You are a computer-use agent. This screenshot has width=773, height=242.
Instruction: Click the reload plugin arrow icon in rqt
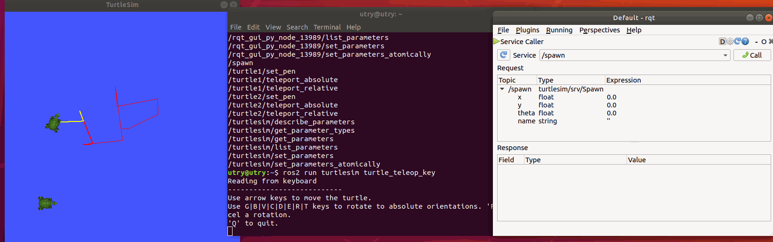[737, 41]
